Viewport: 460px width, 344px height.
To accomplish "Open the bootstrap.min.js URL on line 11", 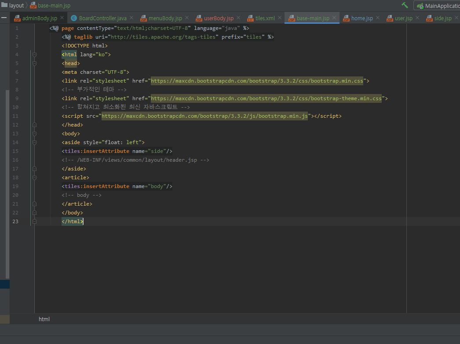I will point(205,116).
